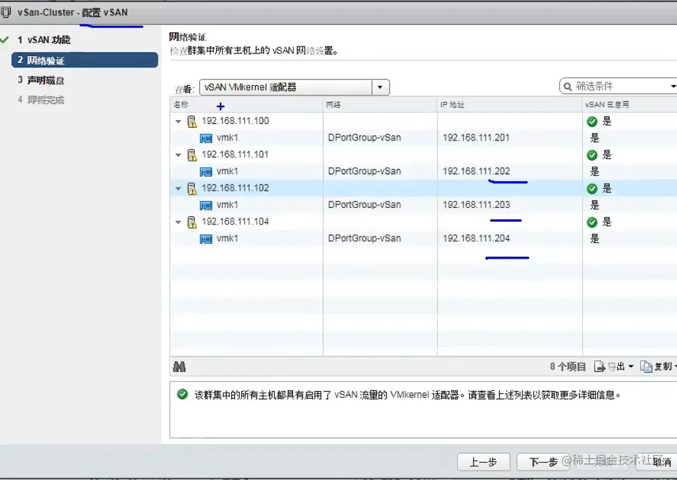The width and height of the screenshot is (677, 480).
Task: Sort by IP 地址 column header
Action: click(510, 105)
